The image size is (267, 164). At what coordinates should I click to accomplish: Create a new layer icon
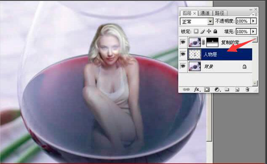[237, 89]
